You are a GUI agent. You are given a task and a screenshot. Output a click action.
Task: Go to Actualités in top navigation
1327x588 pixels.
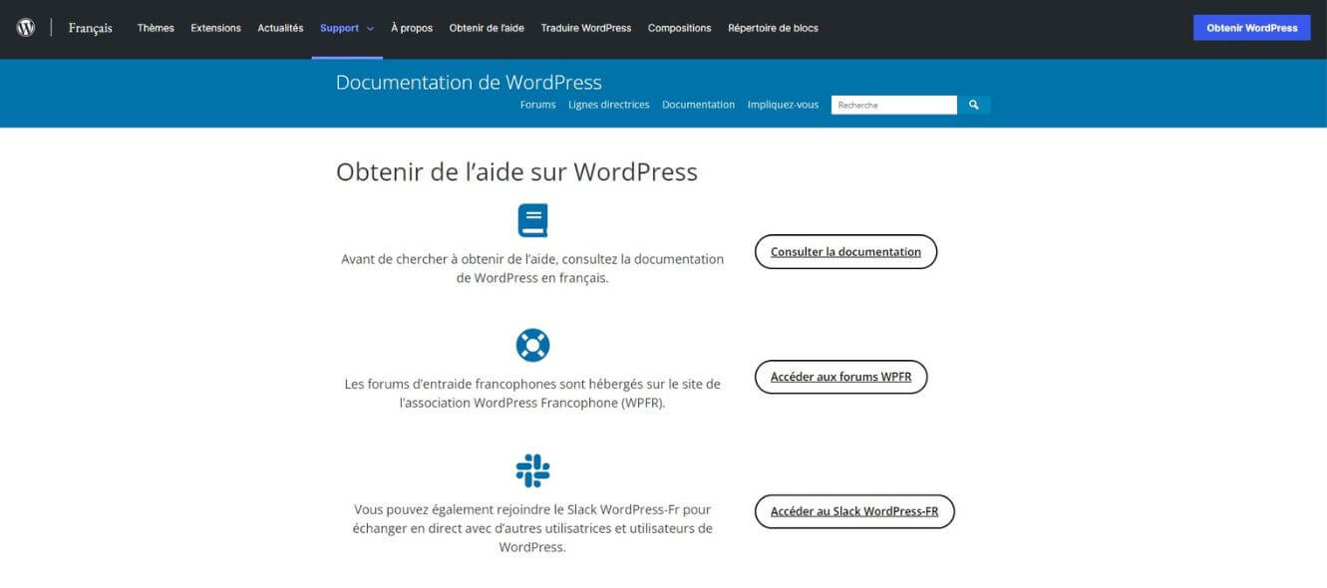point(280,28)
